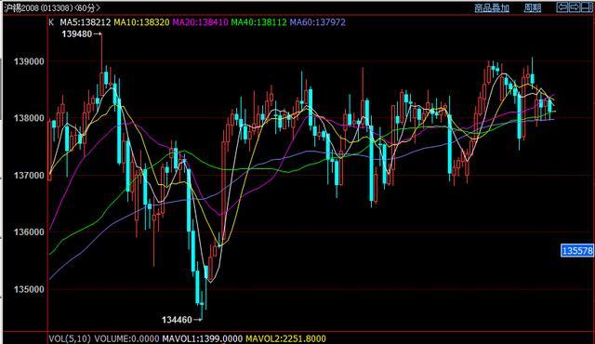Click the MA20:138410 indicator label

click(x=201, y=22)
